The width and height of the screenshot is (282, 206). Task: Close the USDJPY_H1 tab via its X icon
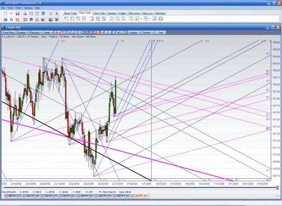tap(133, 196)
